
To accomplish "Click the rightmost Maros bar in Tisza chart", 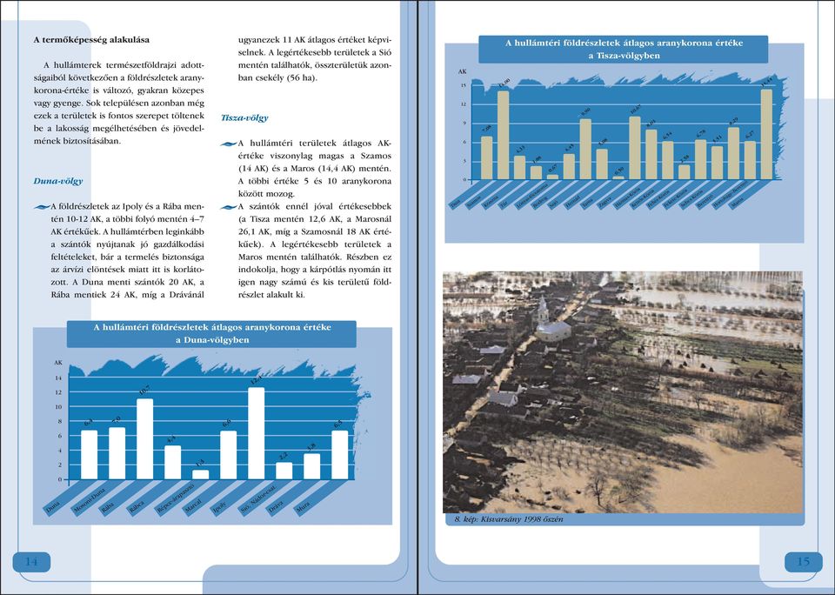I will (x=766, y=134).
